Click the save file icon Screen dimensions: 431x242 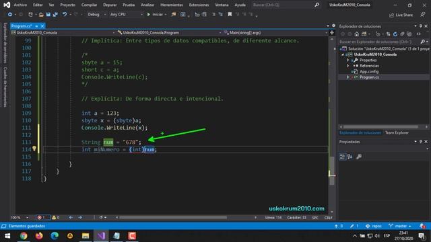(x=48, y=14)
